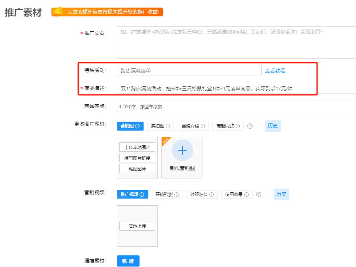Click the megaphone icon in the orange banner
Viewport: 356px width, 267px height.
[57, 12]
